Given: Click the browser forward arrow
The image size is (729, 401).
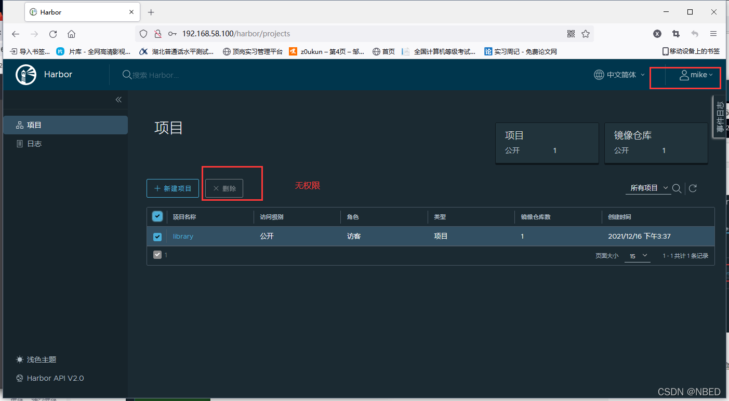Looking at the screenshot, I should pyautogui.click(x=34, y=34).
